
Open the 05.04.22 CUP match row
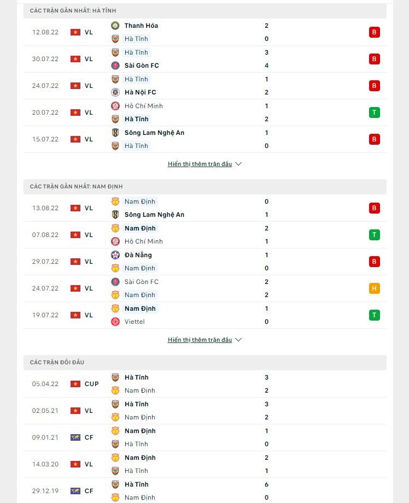tap(205, 384)
